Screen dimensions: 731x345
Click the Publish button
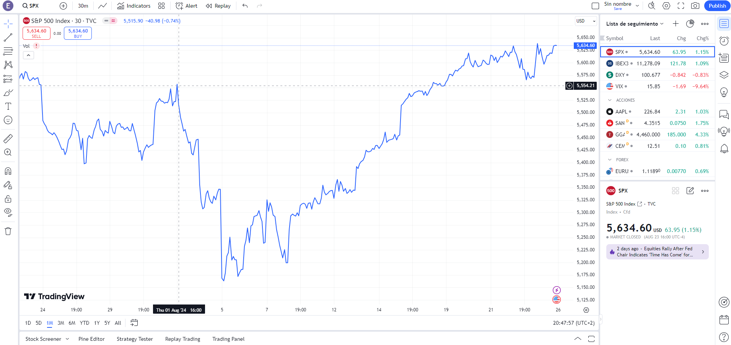coord(717,6)
